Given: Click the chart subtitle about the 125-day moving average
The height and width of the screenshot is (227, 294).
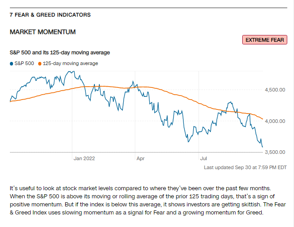Looking at the screenshot, I should coord(60,52).
